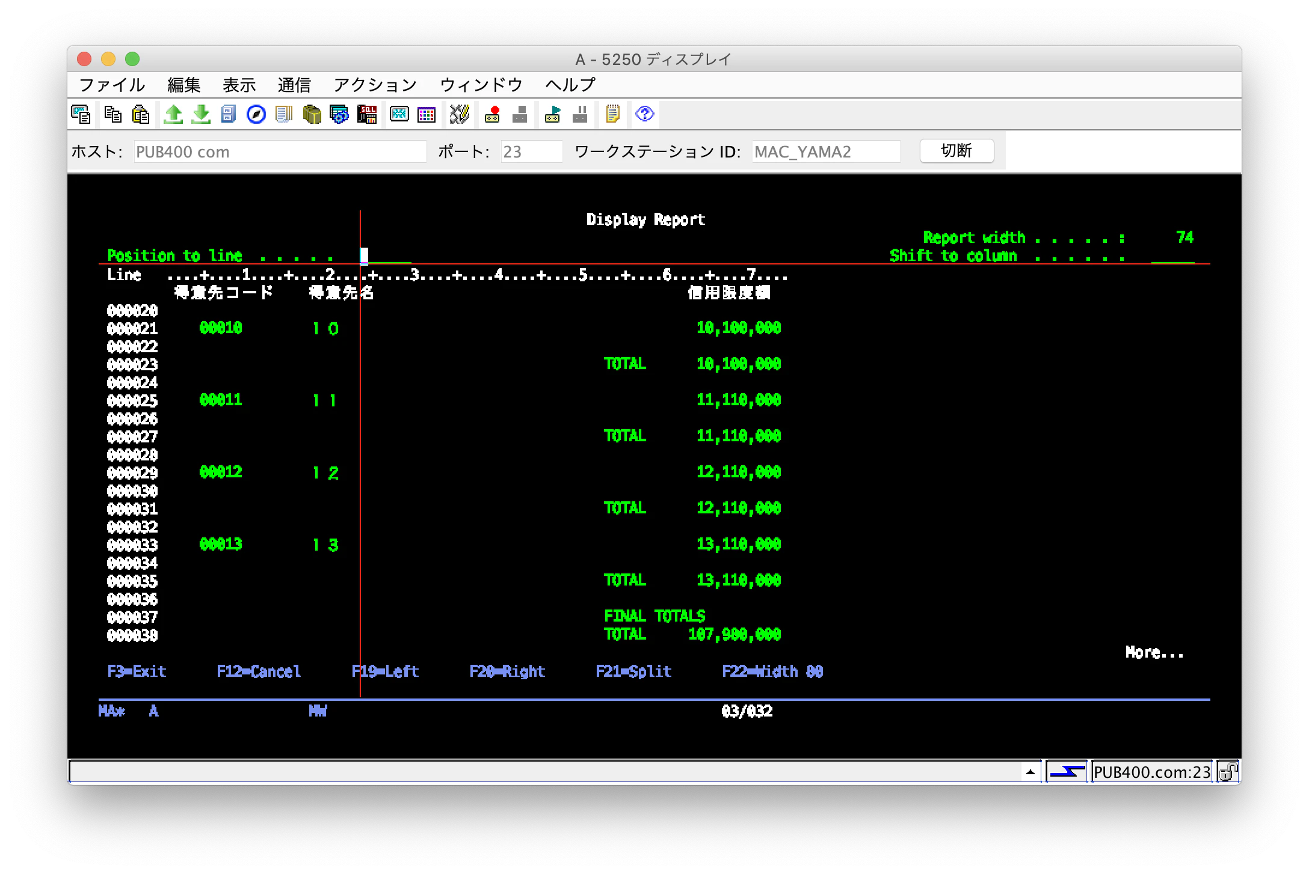Open the blue compass navigator icon

[x=256, y=114]
